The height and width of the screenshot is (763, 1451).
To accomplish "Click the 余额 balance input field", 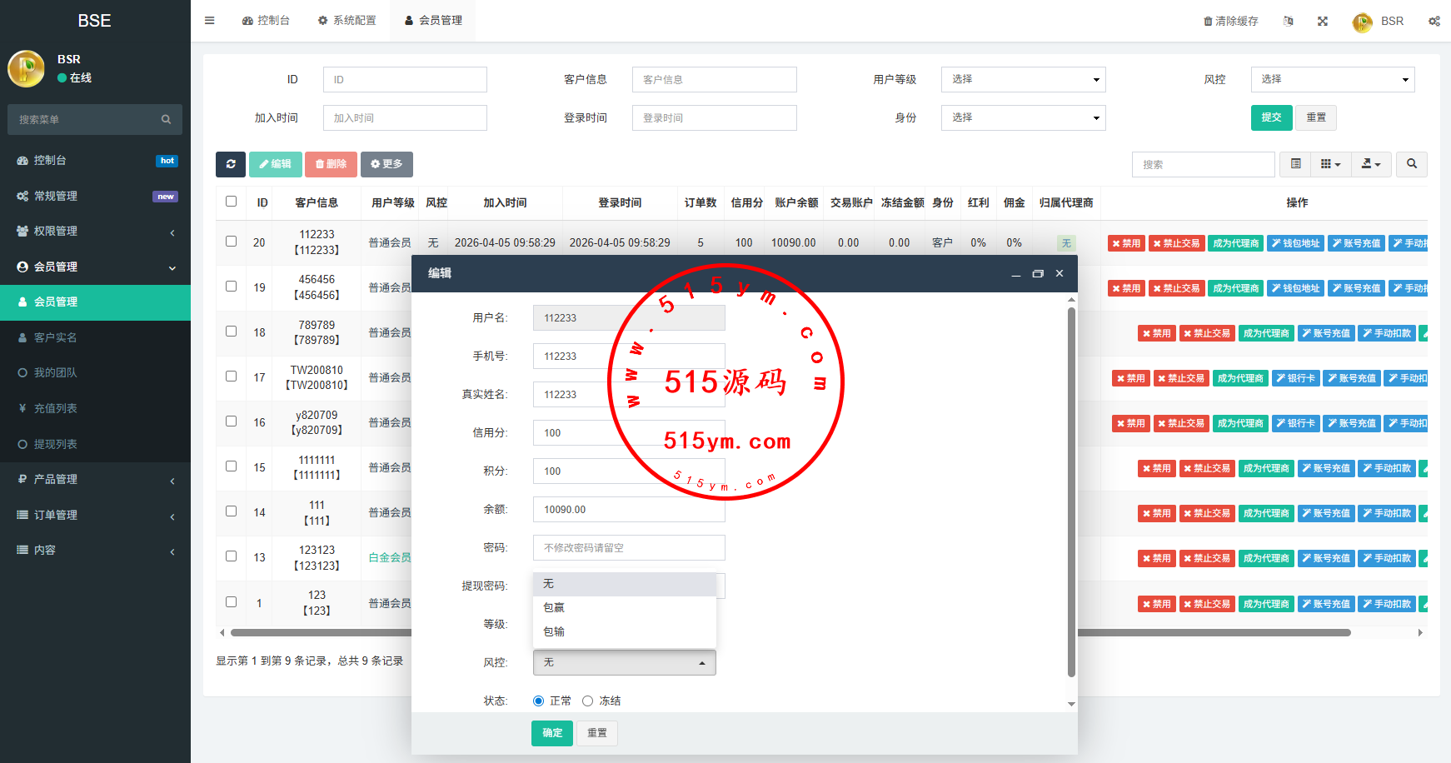I will click(628, 510).
